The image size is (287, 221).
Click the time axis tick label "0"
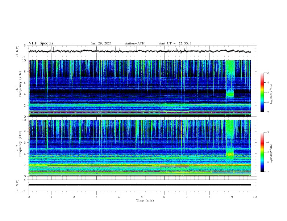29,197
